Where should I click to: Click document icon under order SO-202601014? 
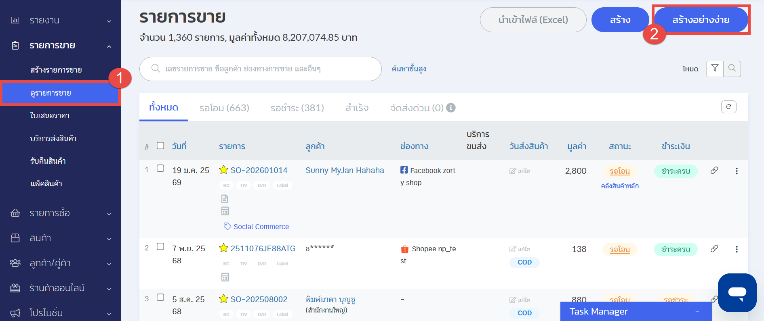tap(225, 199)
